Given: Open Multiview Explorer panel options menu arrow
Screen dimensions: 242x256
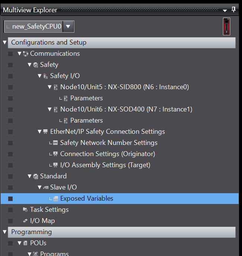Looking at the screenshot, I should tap(225, 11).
